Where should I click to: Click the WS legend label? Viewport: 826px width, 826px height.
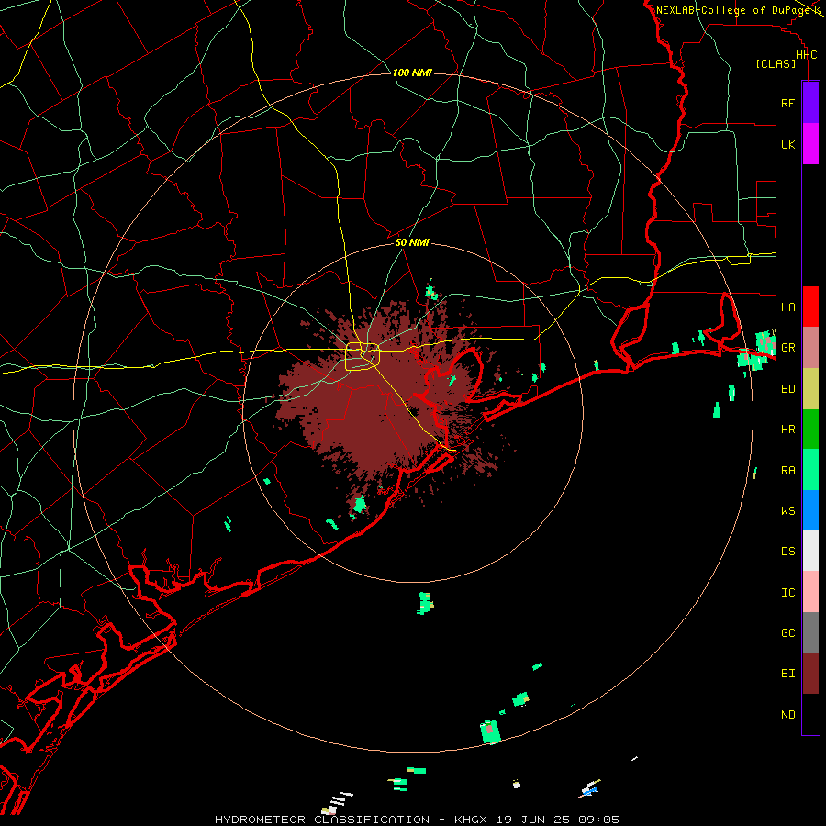[787, 510]
